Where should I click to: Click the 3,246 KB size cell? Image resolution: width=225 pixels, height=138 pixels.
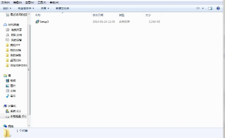[154, 22]
